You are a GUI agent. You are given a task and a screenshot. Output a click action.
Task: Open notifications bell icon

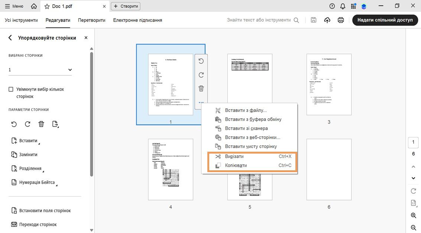coord(343,6)
